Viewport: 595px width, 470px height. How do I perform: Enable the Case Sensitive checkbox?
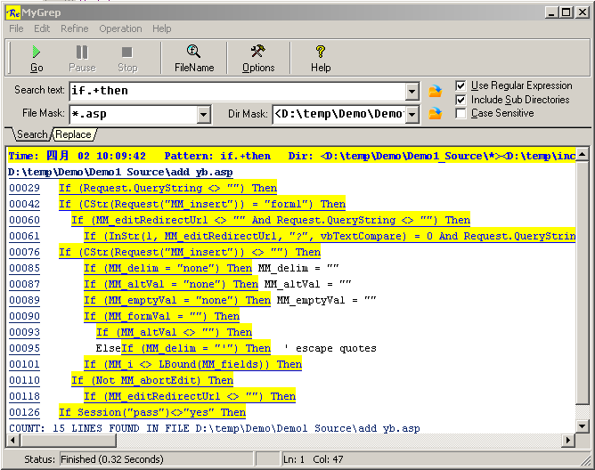(461, 113)
